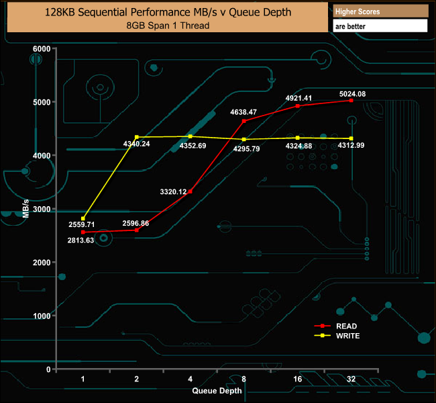The height and width of the screenshot is (403, 436).
Task: Click the red READ point at queue depth 1
Action: coord(83,232)
